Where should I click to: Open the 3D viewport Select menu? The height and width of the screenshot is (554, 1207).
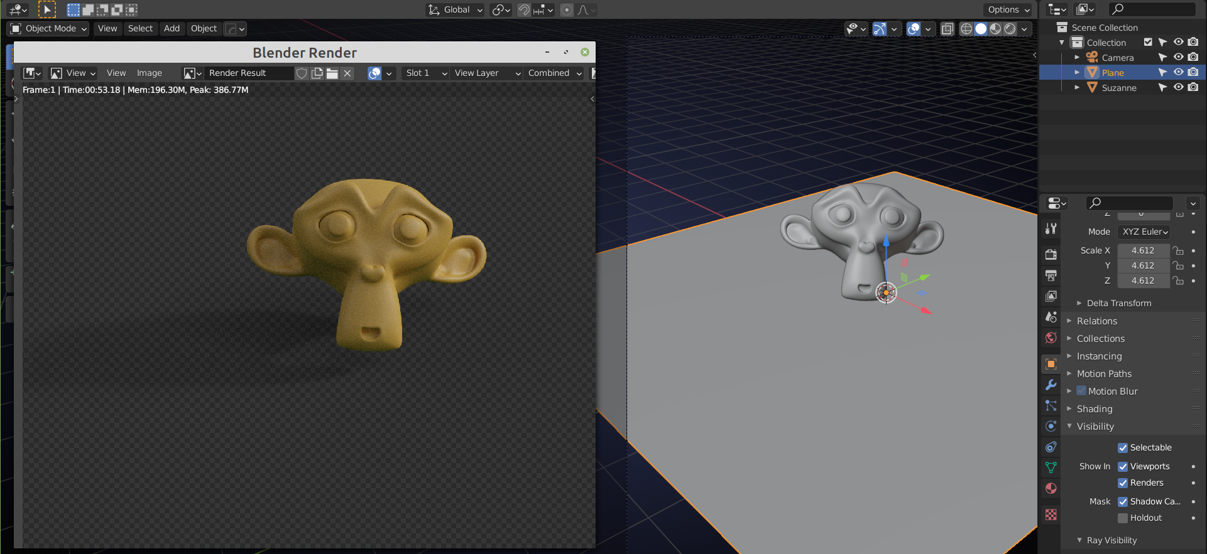140,29
